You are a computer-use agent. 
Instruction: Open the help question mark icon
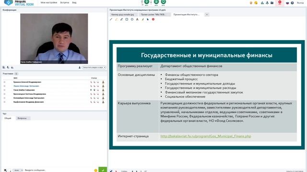pyautogui.click(x=292, y=3)
